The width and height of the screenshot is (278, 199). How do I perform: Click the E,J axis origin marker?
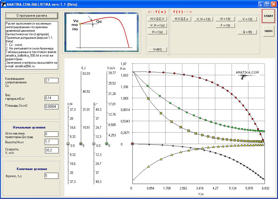coord(81,144)
